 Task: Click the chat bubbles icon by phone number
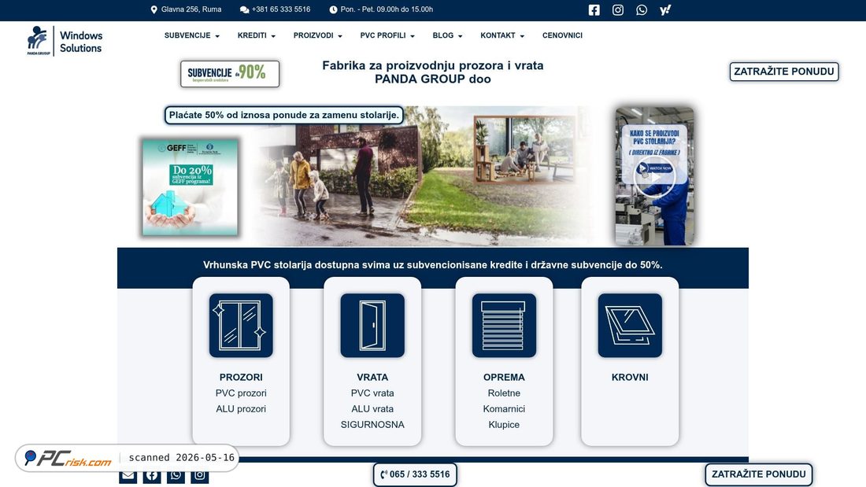tap(244, 9)
